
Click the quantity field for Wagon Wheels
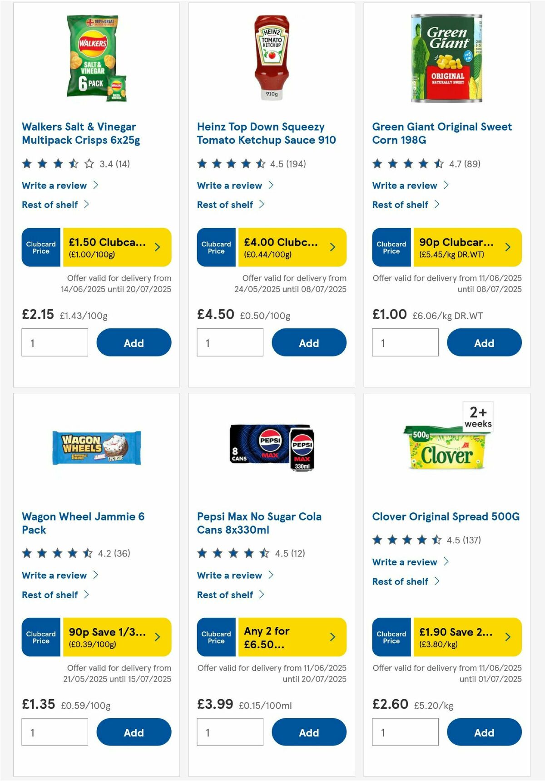[x=54, y=732]
